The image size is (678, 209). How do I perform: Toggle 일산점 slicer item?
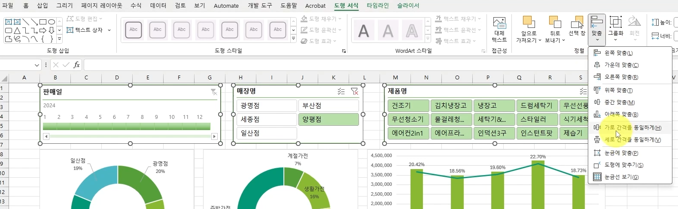click(x=267, y=133)
